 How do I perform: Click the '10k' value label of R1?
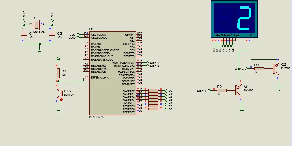point(63,75)
